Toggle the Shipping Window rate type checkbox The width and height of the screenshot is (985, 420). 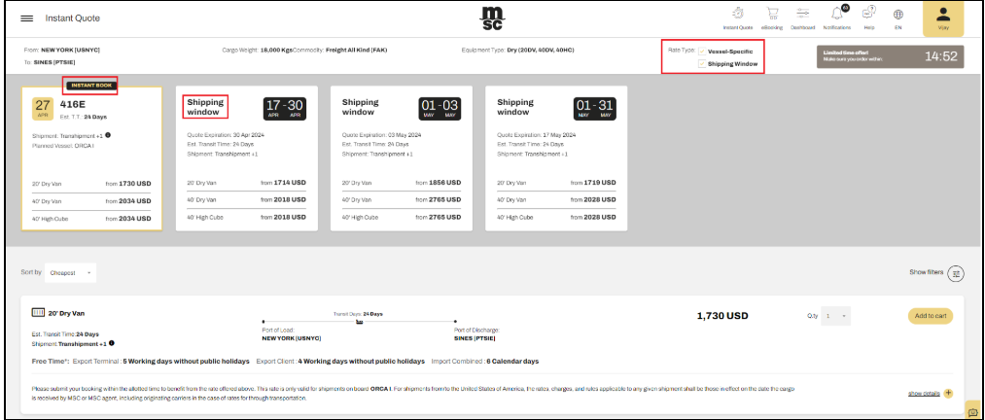702,64
